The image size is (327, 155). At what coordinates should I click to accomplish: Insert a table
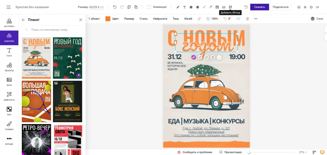(217, 7)
